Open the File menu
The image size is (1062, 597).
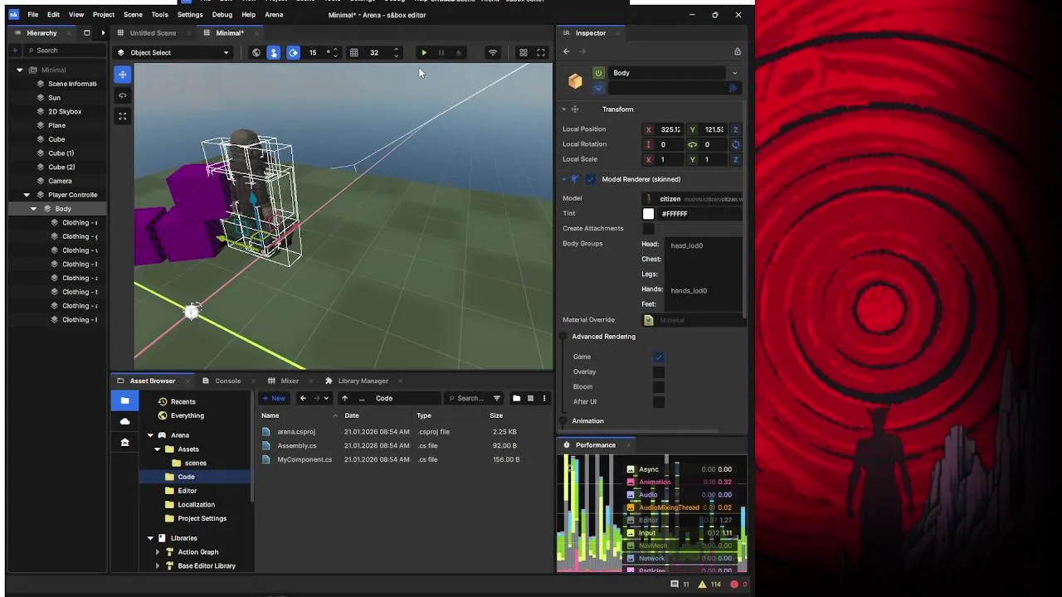33,15
